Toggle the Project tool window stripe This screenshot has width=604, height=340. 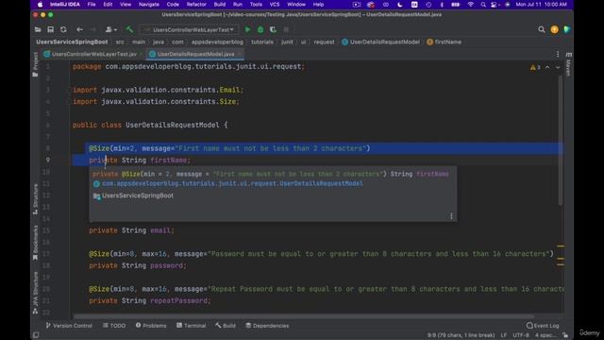36,64
